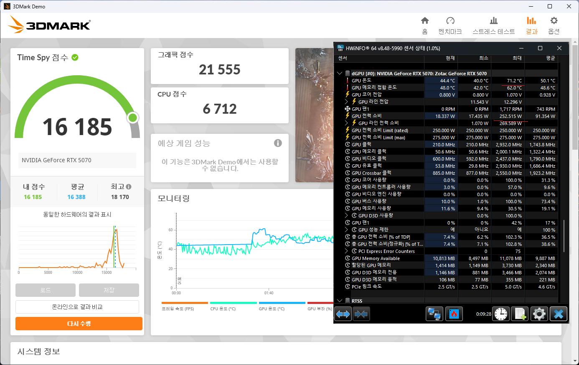The image size is (579, 365).
Task: Open HWiNFO remote network monitoring icon
Action: (x=434, y=314)
